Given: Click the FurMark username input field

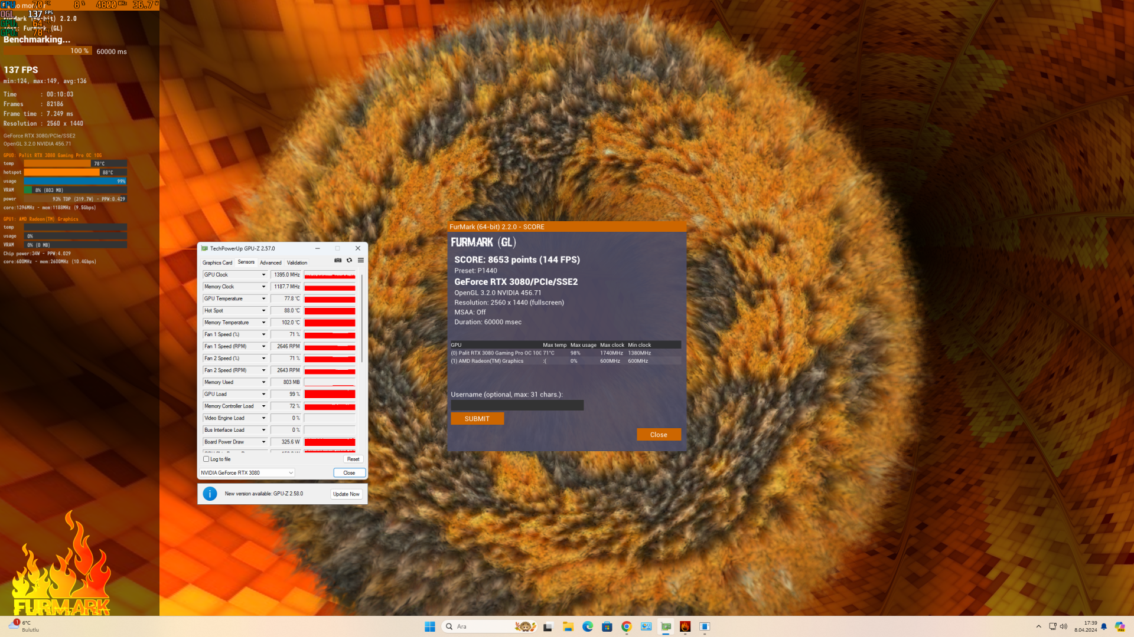Looking at the screenshot, I should click(517, 405).
